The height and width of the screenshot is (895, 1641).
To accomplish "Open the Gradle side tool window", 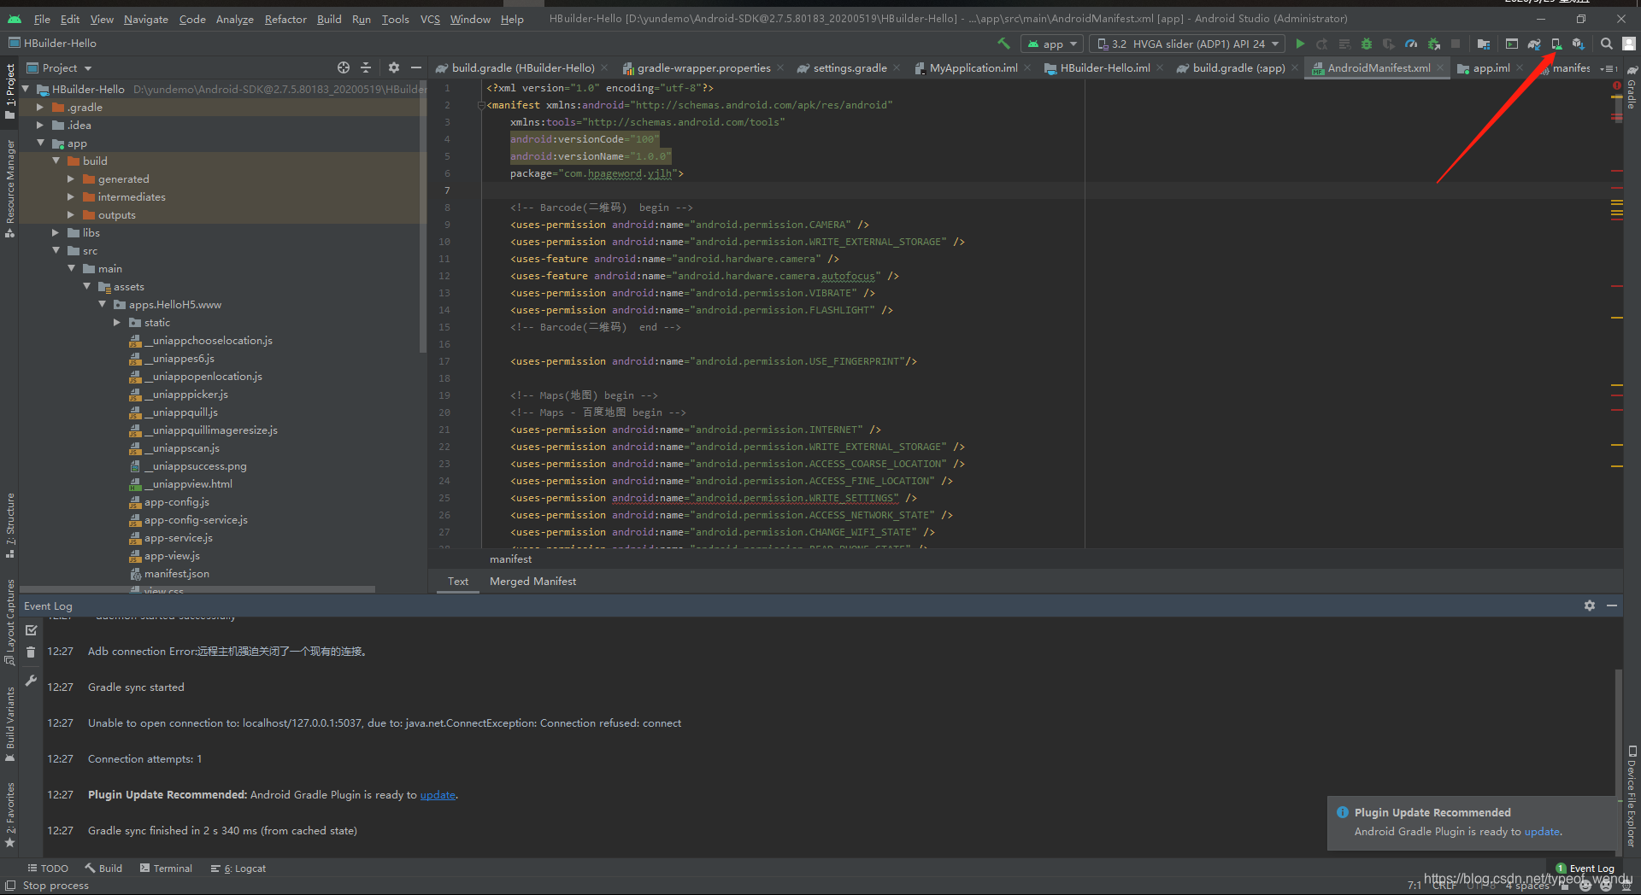I will click(1632, 87).
